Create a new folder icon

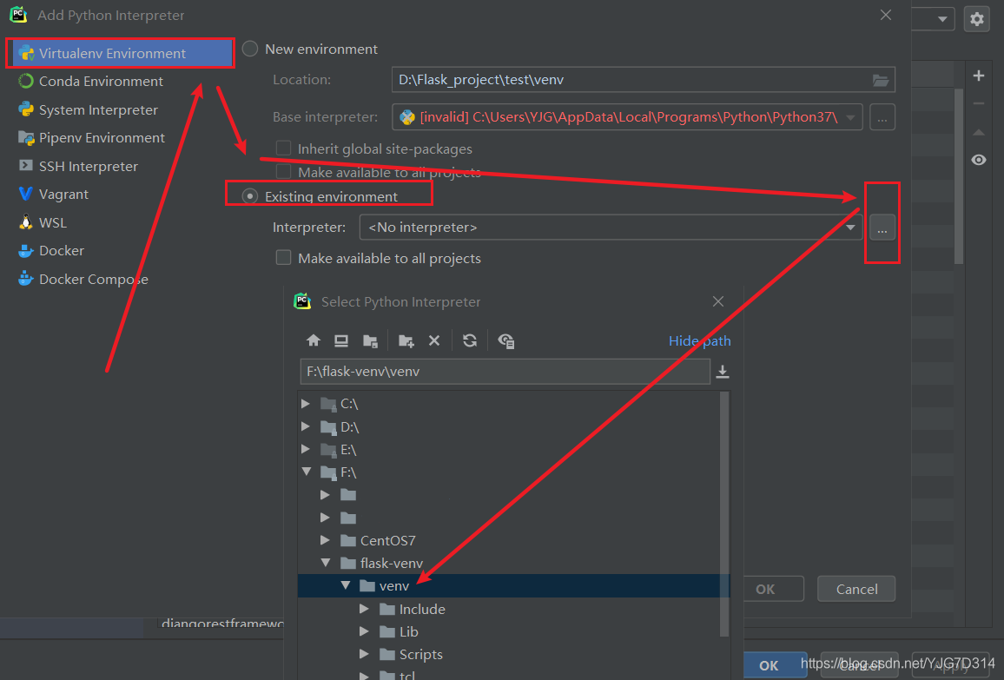pos(406,340)
